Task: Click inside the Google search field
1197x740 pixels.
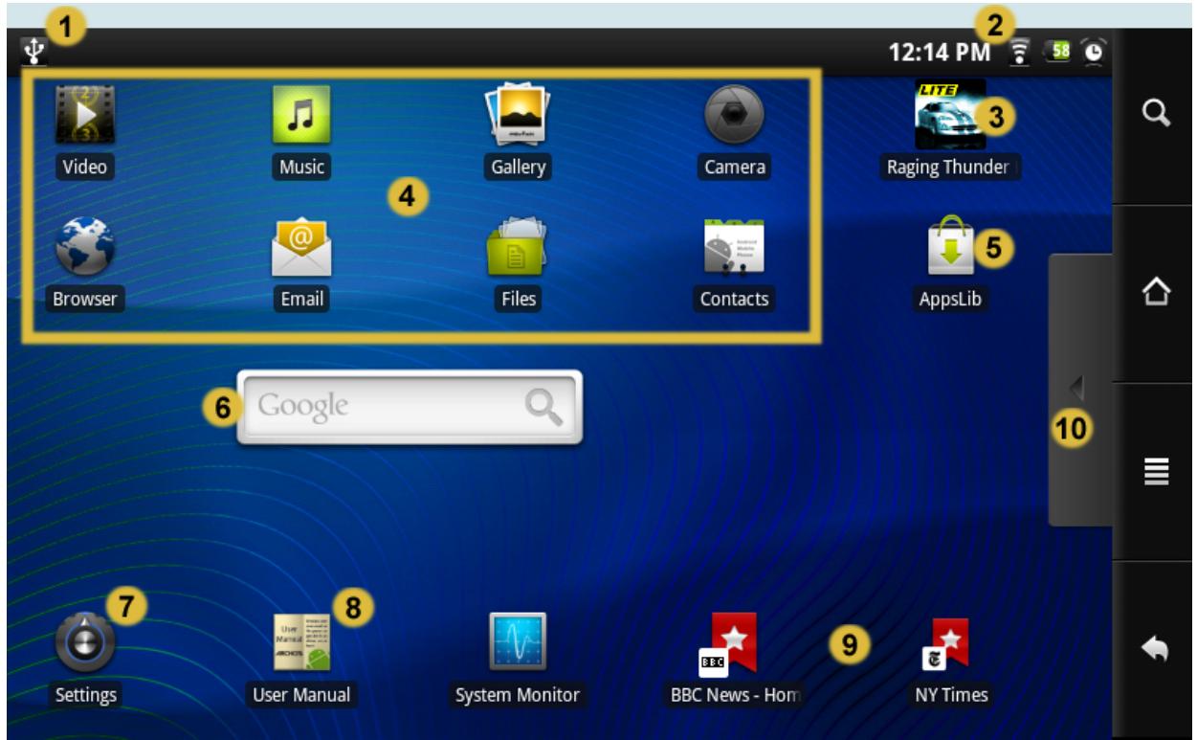Action: click(410, 406)
